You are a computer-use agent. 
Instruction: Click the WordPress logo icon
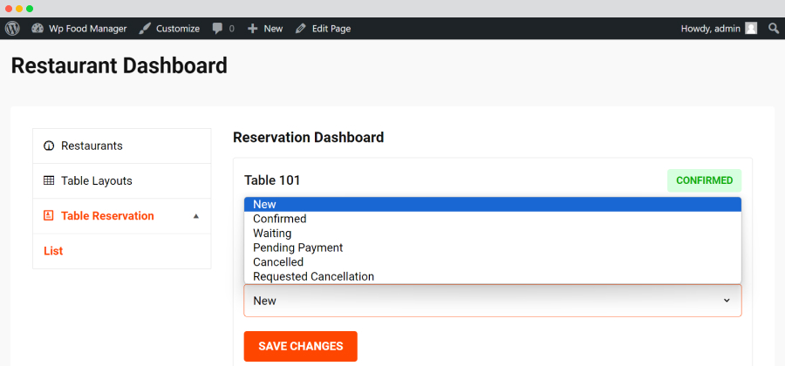[x=12, y=29]
